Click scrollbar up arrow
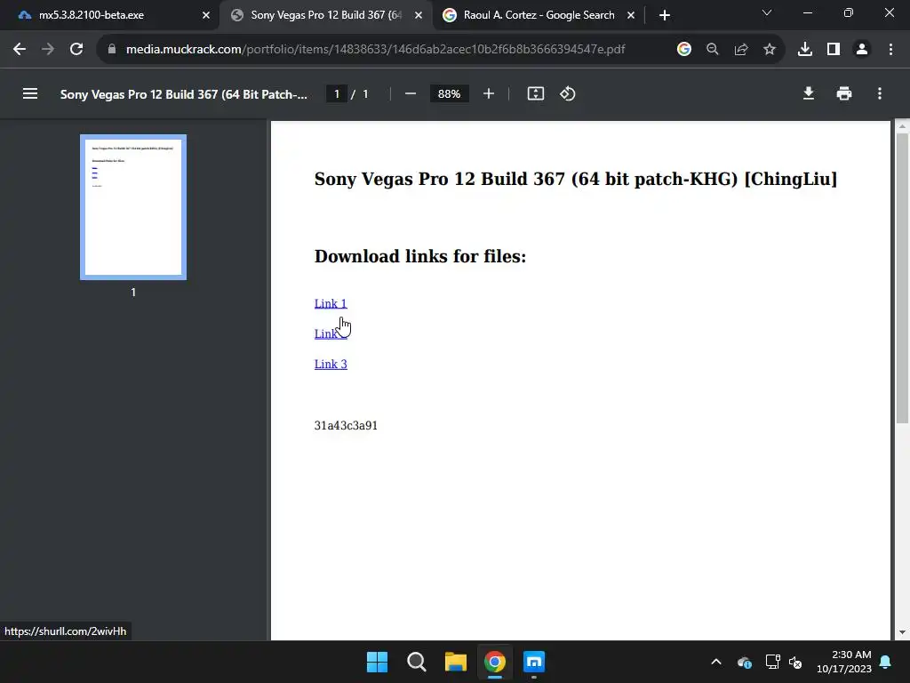910x683 pixels. click(902, 126)
